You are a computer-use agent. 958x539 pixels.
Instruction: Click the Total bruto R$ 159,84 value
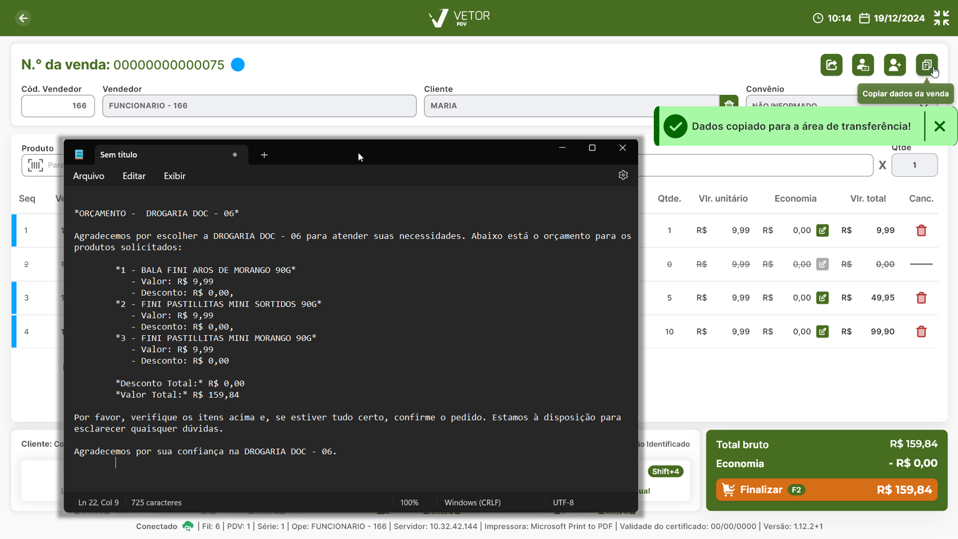pos(913,444)
